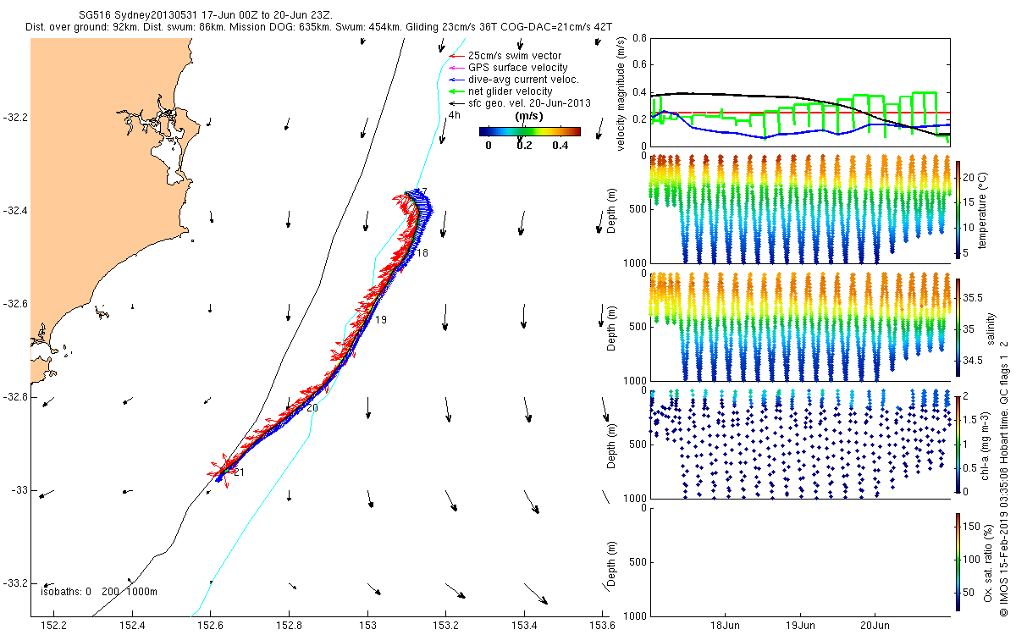Click the temperature depth profile plot

799,208
